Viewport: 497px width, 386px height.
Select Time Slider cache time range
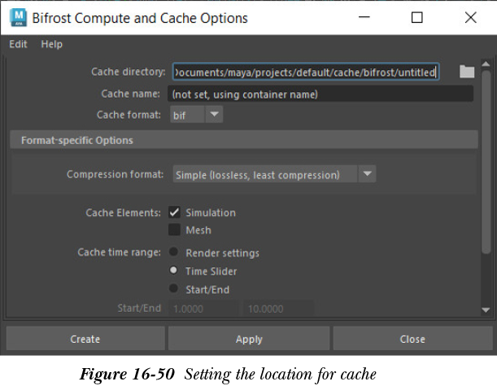[x=174, y=271]
